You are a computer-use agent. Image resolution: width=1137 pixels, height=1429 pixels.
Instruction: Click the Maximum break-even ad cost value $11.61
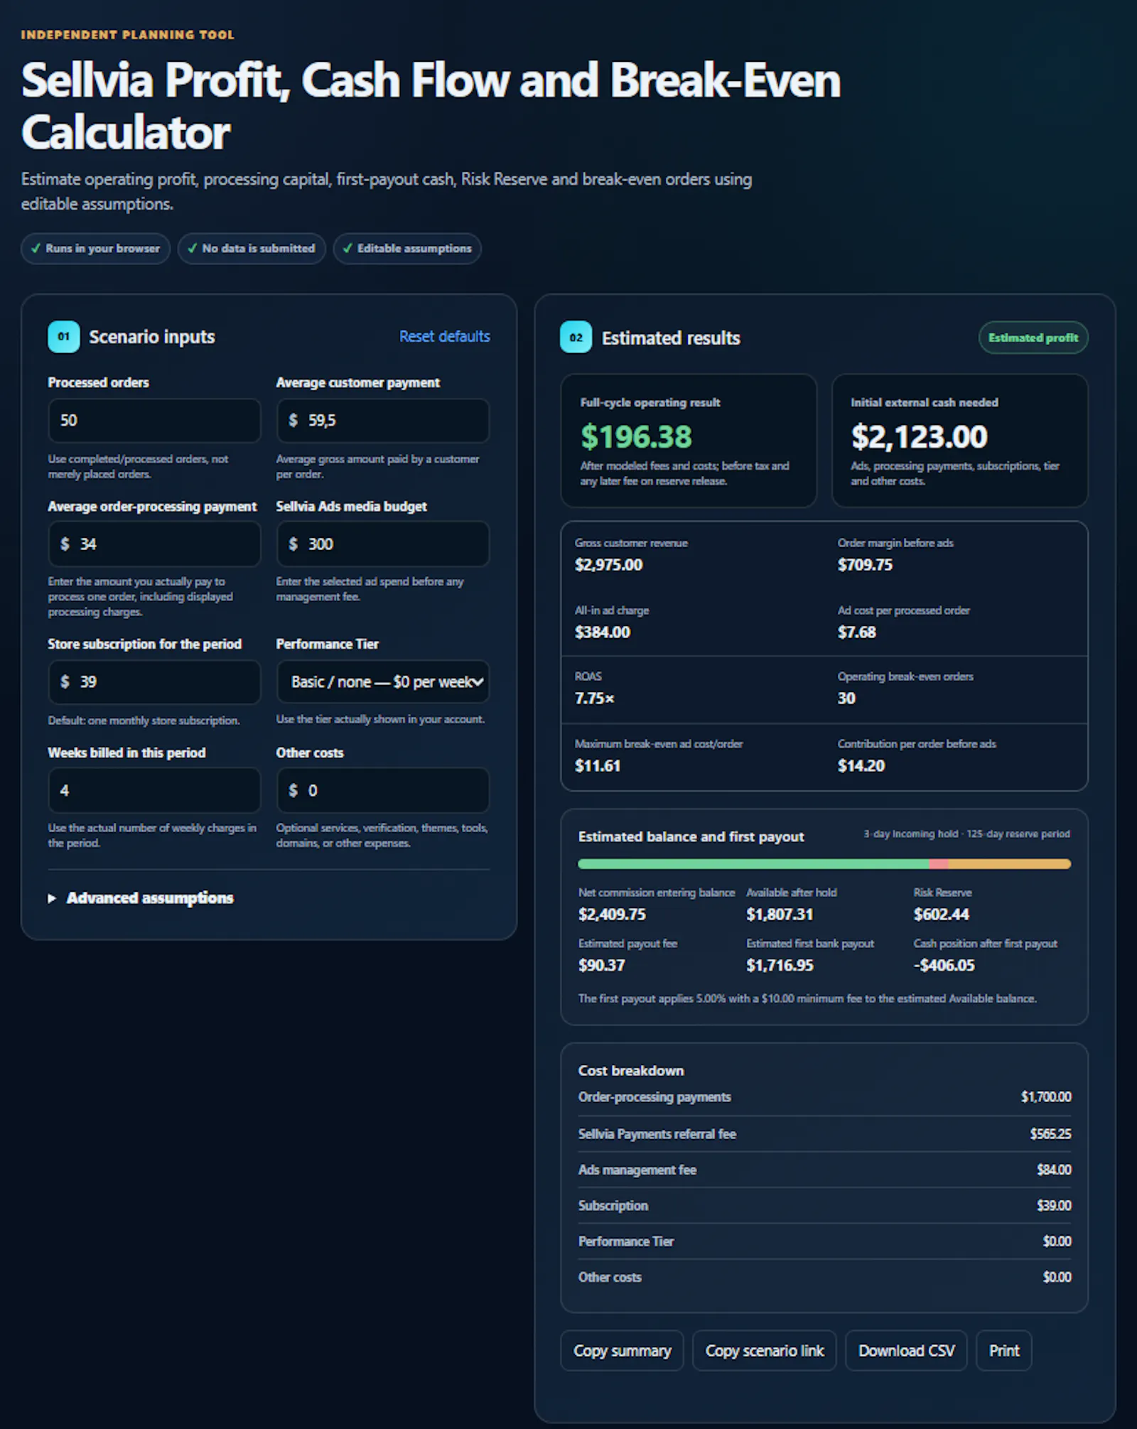597,766
